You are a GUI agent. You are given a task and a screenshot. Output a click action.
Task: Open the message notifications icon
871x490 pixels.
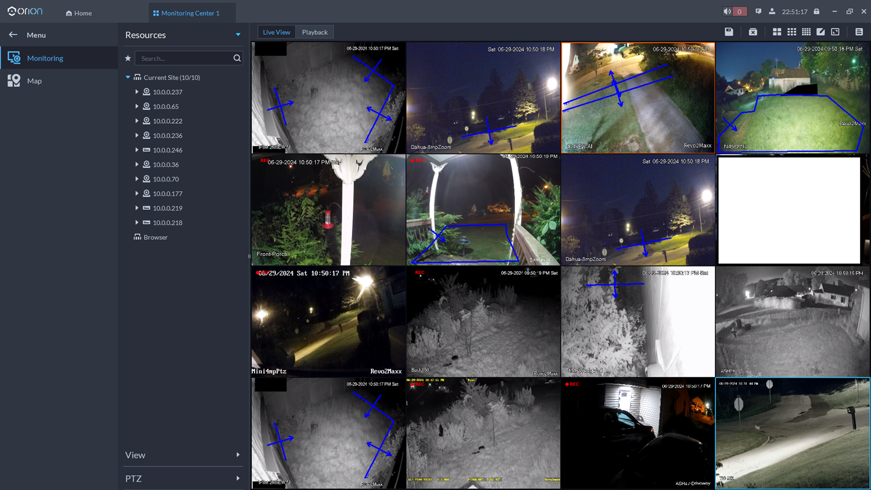click(x=758, y=12)
